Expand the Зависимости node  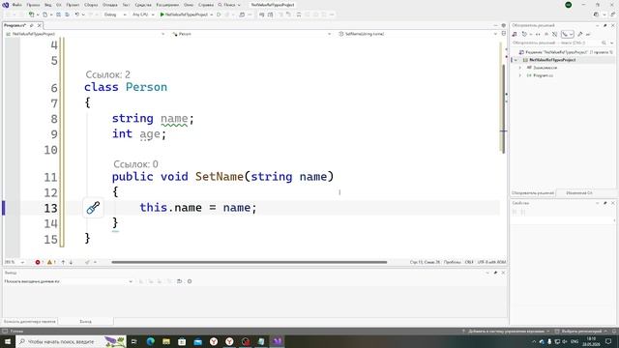(520, 68)
